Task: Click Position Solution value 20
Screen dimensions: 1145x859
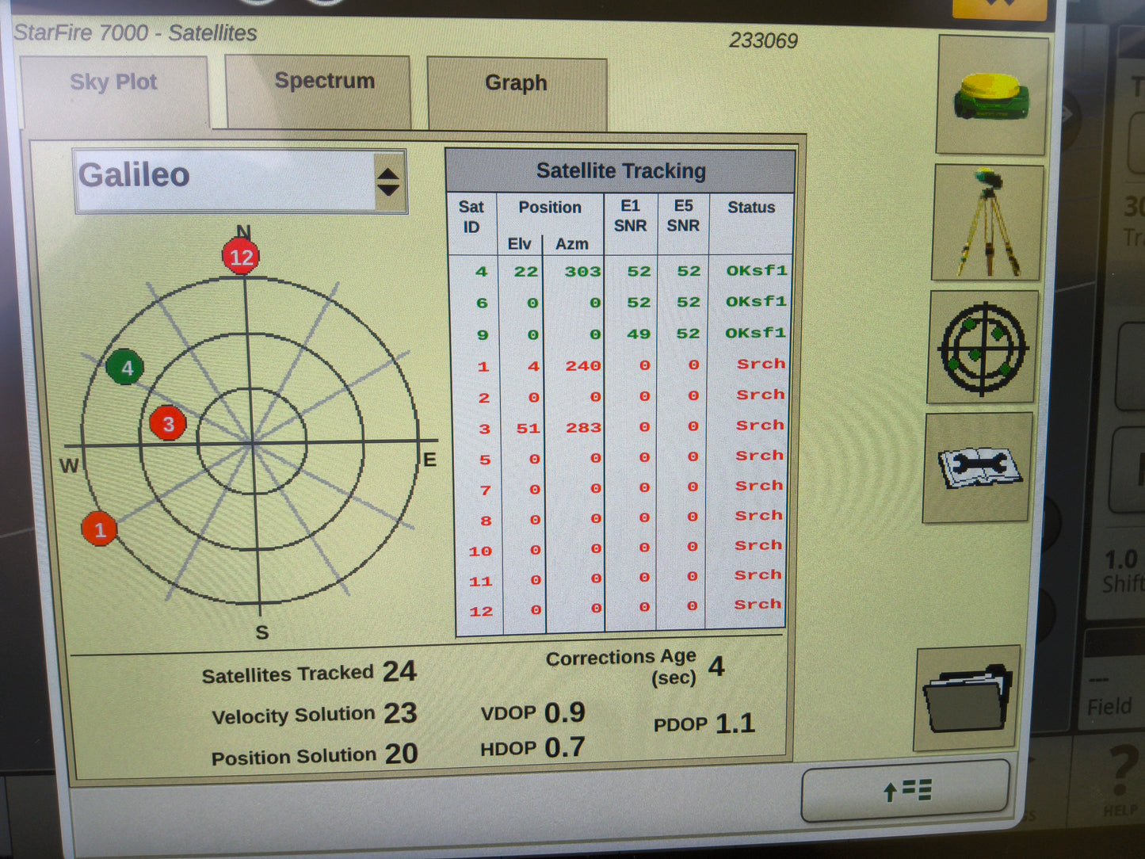Action: coord(402,754)
